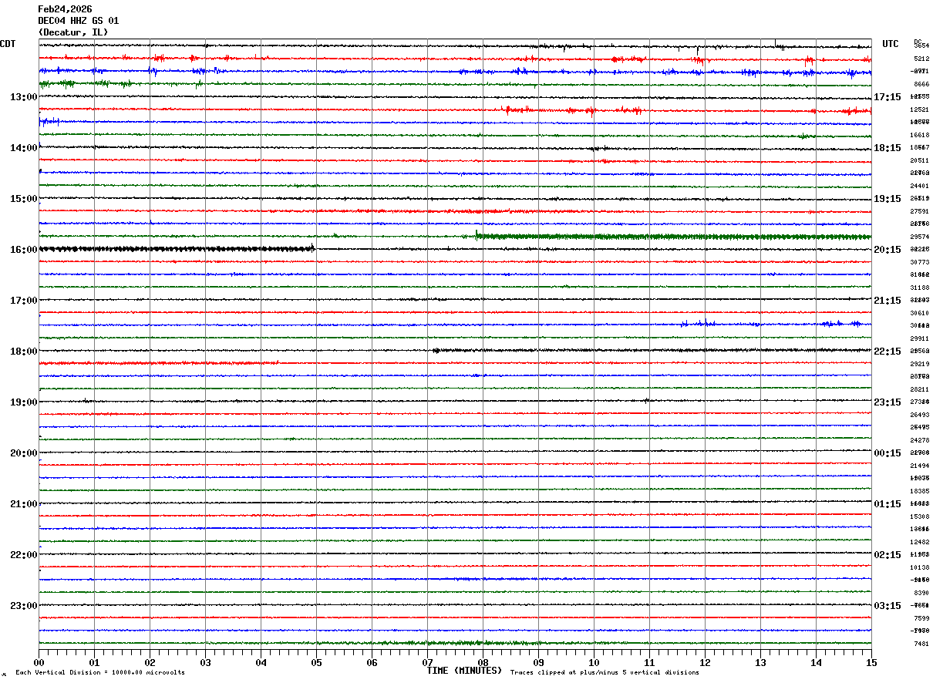Click minute 15 on the bottom axis
This screenshot has height=683, width=933.
point(871,662)
